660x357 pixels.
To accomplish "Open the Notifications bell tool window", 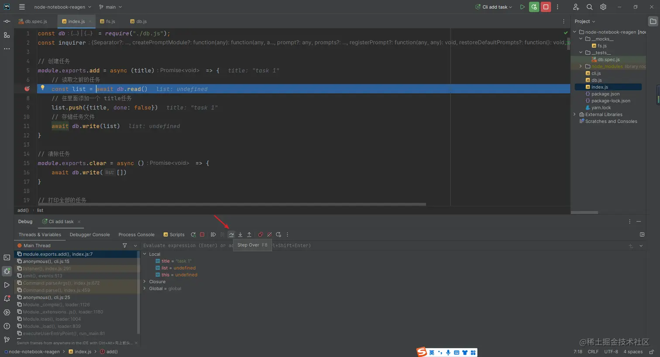I will (x=7, y=299).
